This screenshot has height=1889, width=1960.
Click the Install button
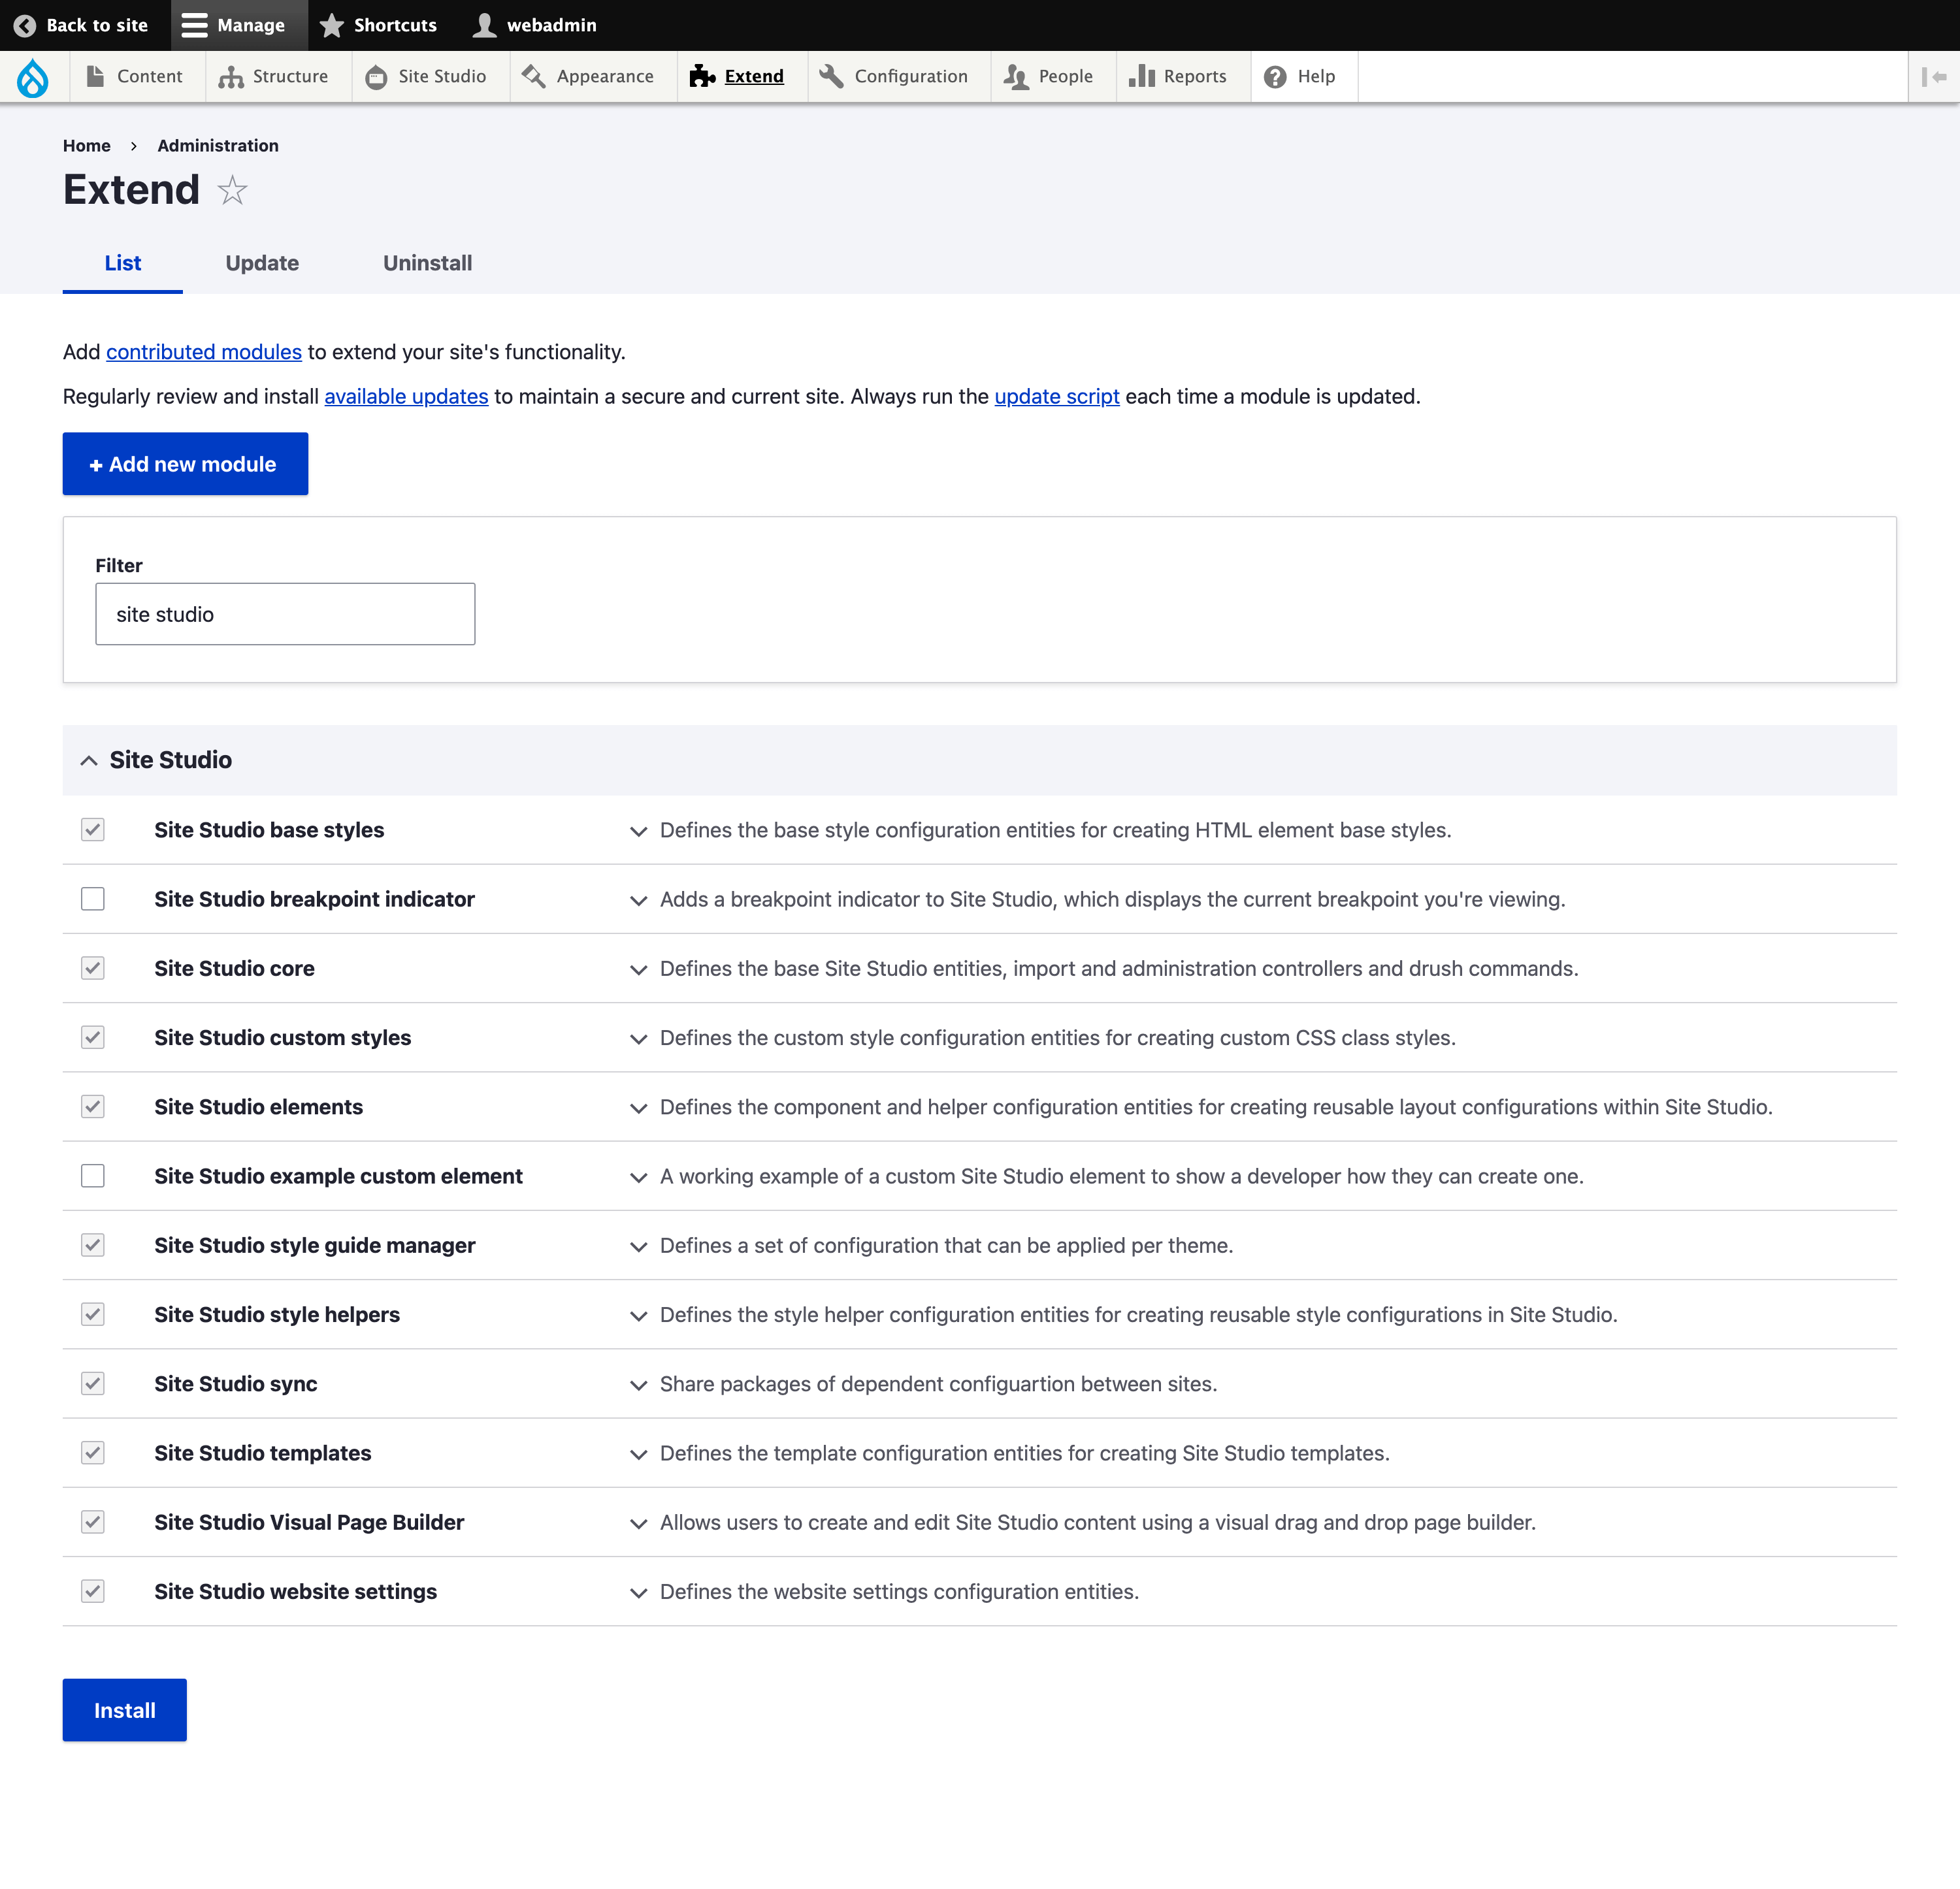124,1710
